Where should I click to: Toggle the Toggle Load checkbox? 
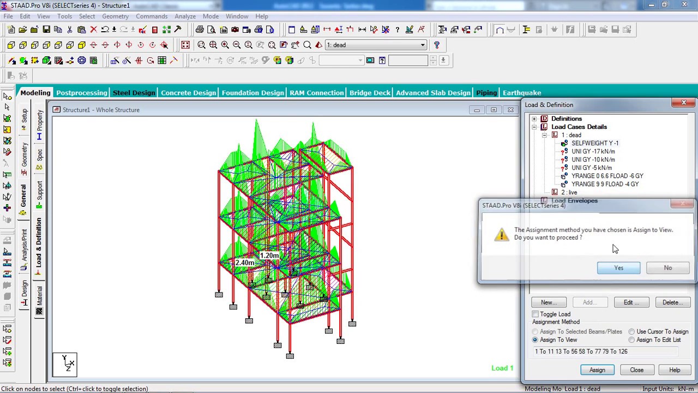click(535, 314)
